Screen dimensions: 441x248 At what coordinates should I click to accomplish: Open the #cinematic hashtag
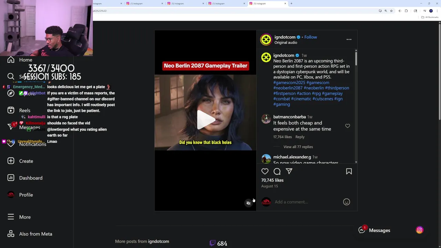click(301, 99)
